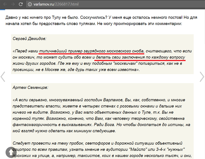Click paragraph beginning Следует провести на тему
Image resolution: width=205 pixels, height=159 pixels.
97,143
